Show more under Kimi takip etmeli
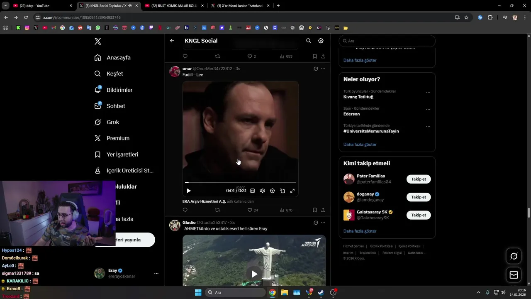This screenshot has width=531, height=299. pyautogui.click(x=360, y=231)
